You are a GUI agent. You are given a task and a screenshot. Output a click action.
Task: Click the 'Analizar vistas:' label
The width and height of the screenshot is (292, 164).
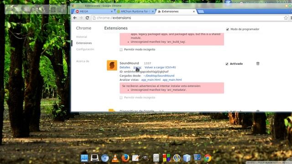tap(129, 80)
